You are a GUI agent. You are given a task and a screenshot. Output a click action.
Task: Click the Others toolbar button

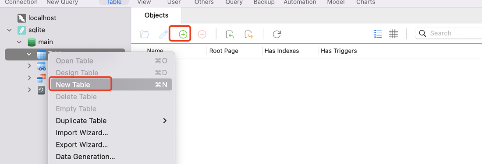pos(204,2)
